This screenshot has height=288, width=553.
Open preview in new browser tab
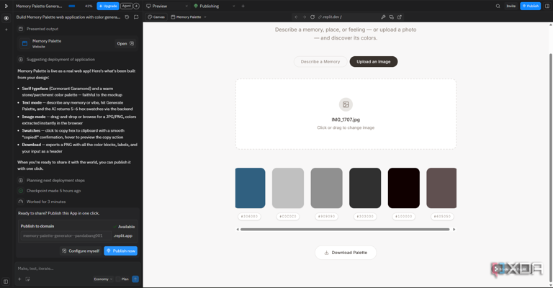pos(400,17)
